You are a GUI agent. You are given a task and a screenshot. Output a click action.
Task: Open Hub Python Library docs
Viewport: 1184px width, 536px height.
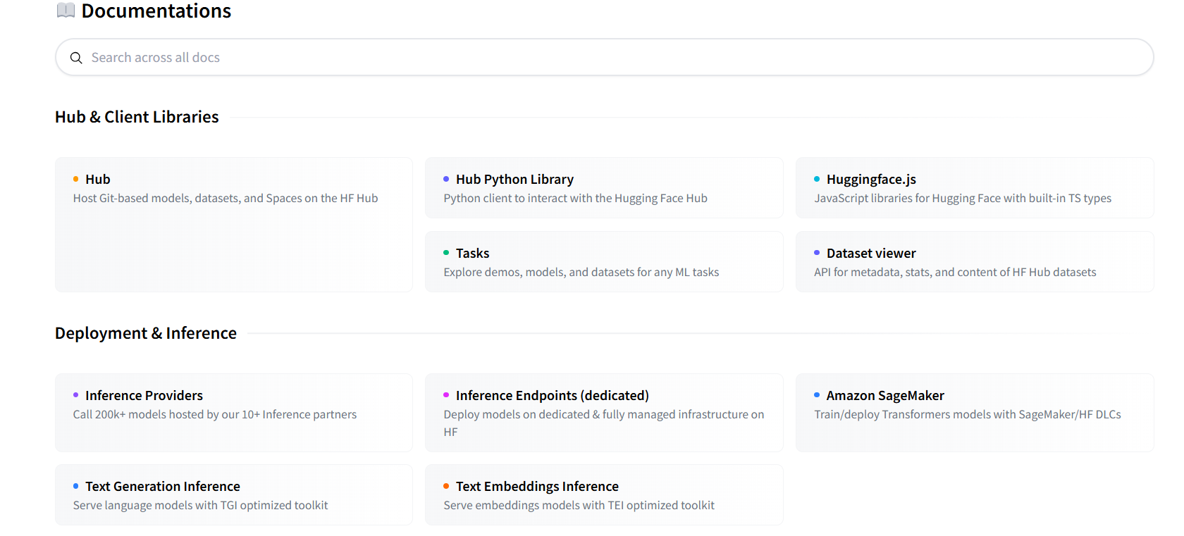tap(603, 188)
